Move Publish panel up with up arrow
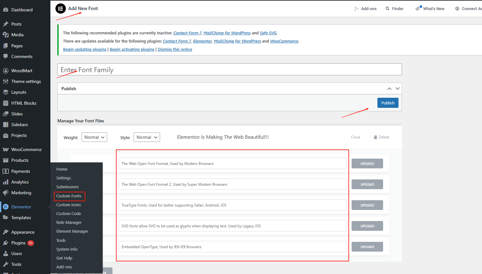This screenshot has width=482, height=274. (x=389, y=89)
